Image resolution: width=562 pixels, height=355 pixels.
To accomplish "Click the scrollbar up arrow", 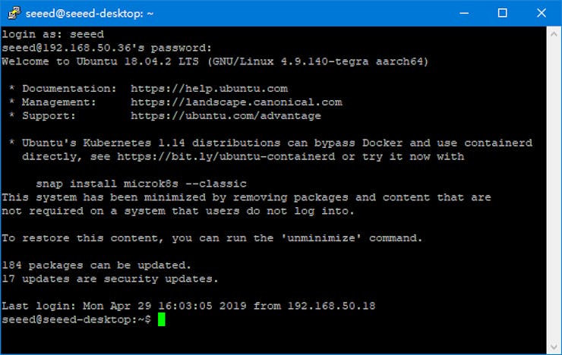I will coord(554,33).
